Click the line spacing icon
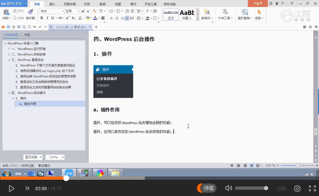 click(139, 18)
